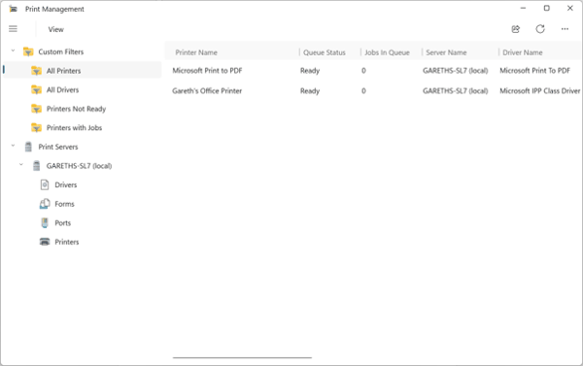The width and height of the screenshot is (583, 366).
Task: Click the share/export icon in toolbar
Action: (x=515, y=29)
